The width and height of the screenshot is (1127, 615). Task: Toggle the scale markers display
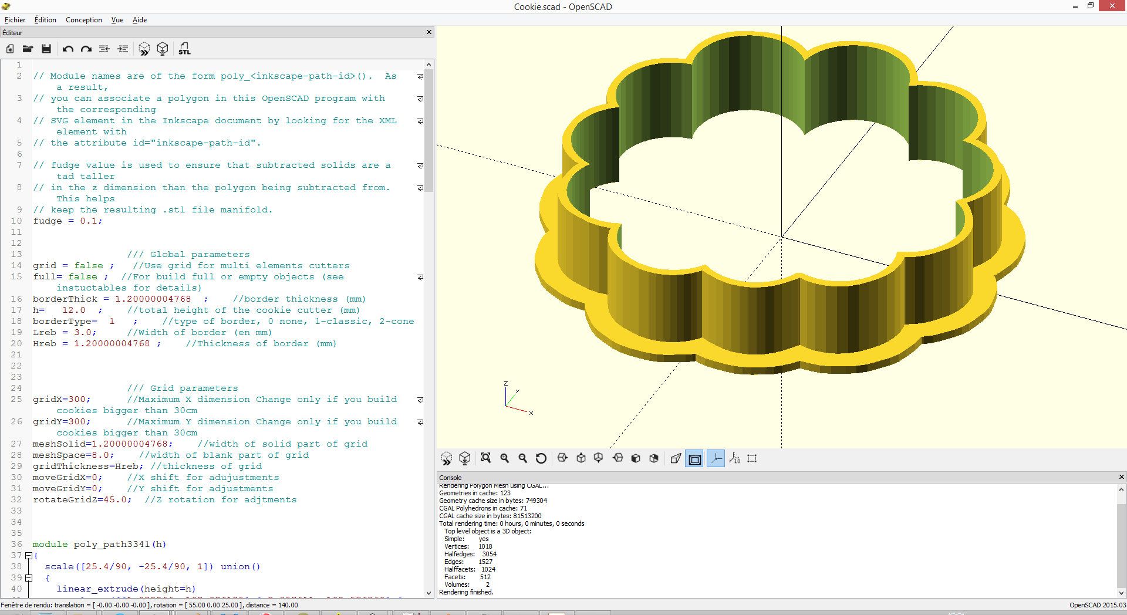click(735, 458)
